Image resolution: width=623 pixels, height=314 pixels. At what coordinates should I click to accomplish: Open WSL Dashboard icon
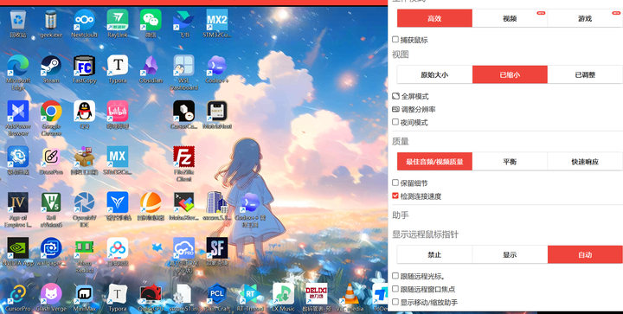pyautogui.click(x=184, y=66)
